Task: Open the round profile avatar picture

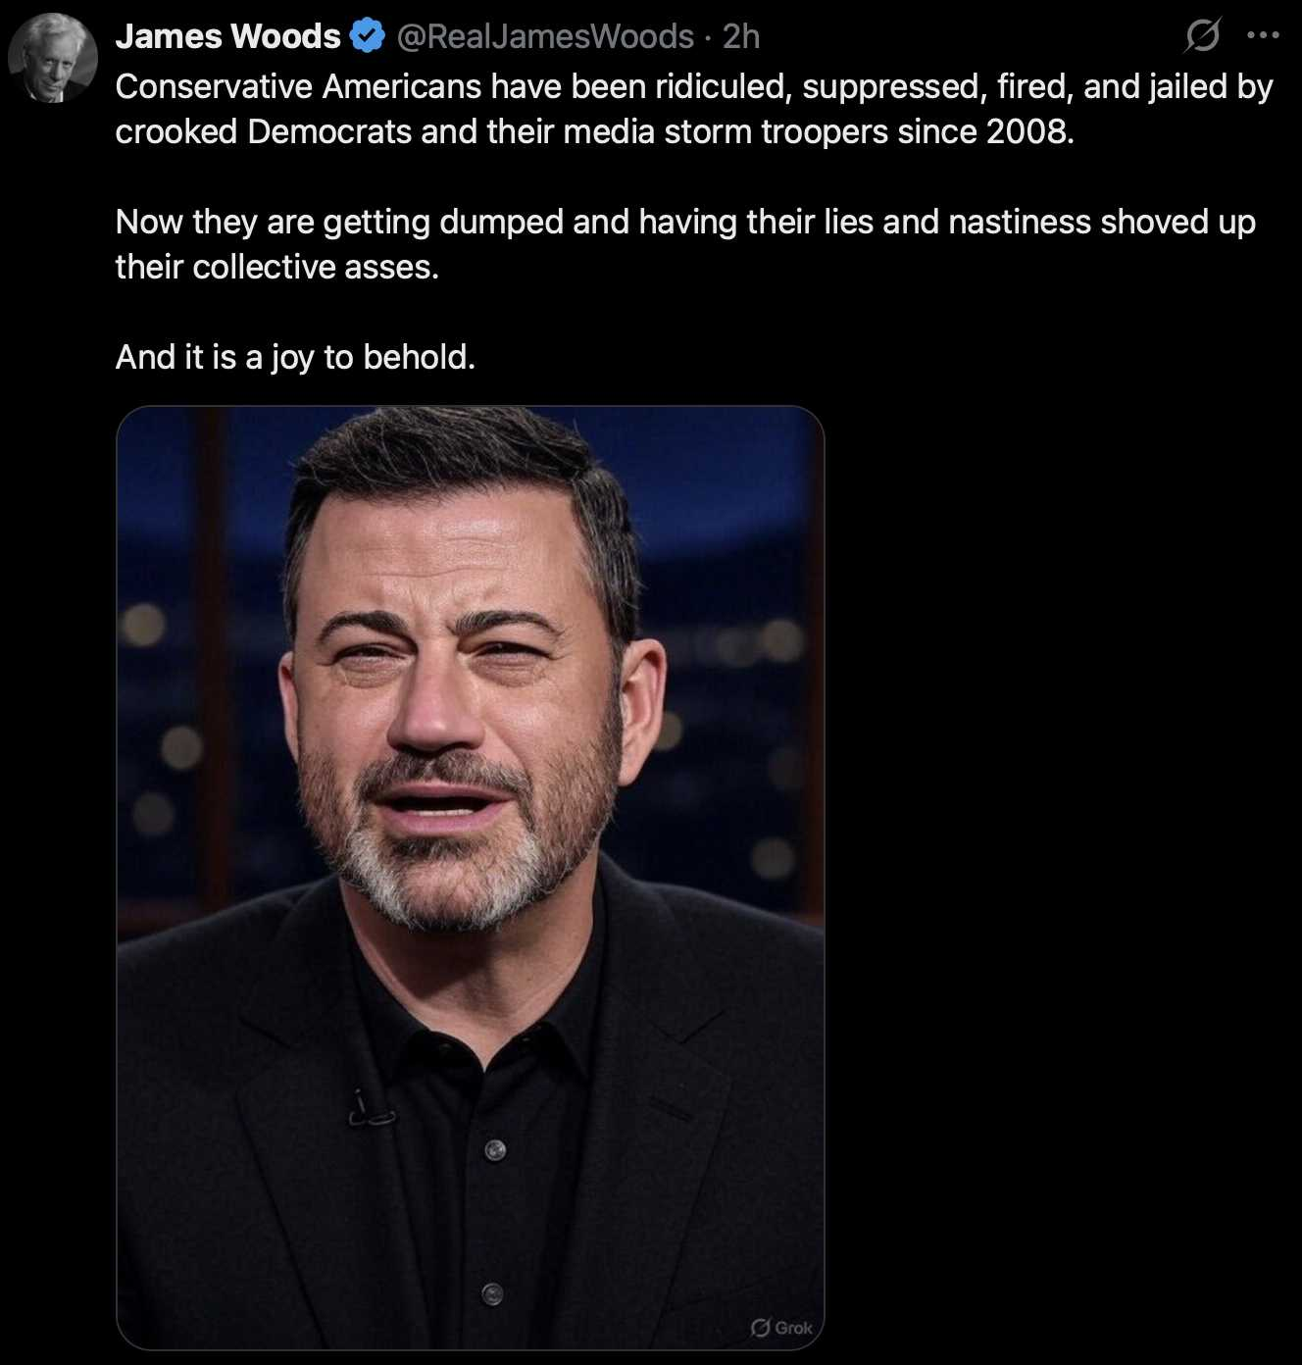Action: click(x=53, y=59)
